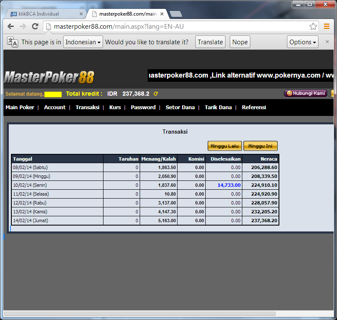Screen dimensions: 337x320
Task: Bookmark page with the star icon
Action: 313,27
